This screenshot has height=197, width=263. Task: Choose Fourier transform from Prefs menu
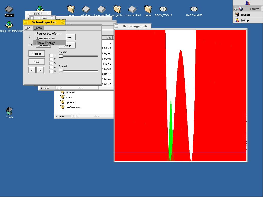[50, 34]
